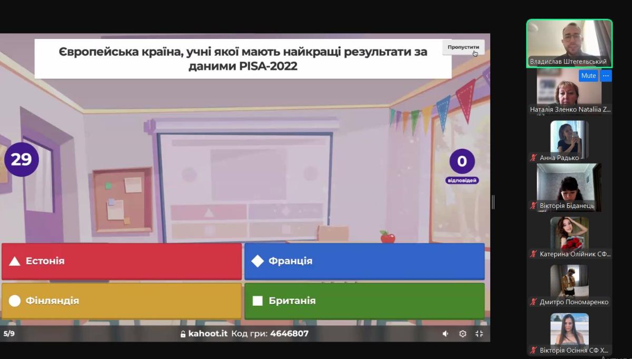632x359 pixels.
Task: Select the blue Франція answer
Action: coord(364,261)
